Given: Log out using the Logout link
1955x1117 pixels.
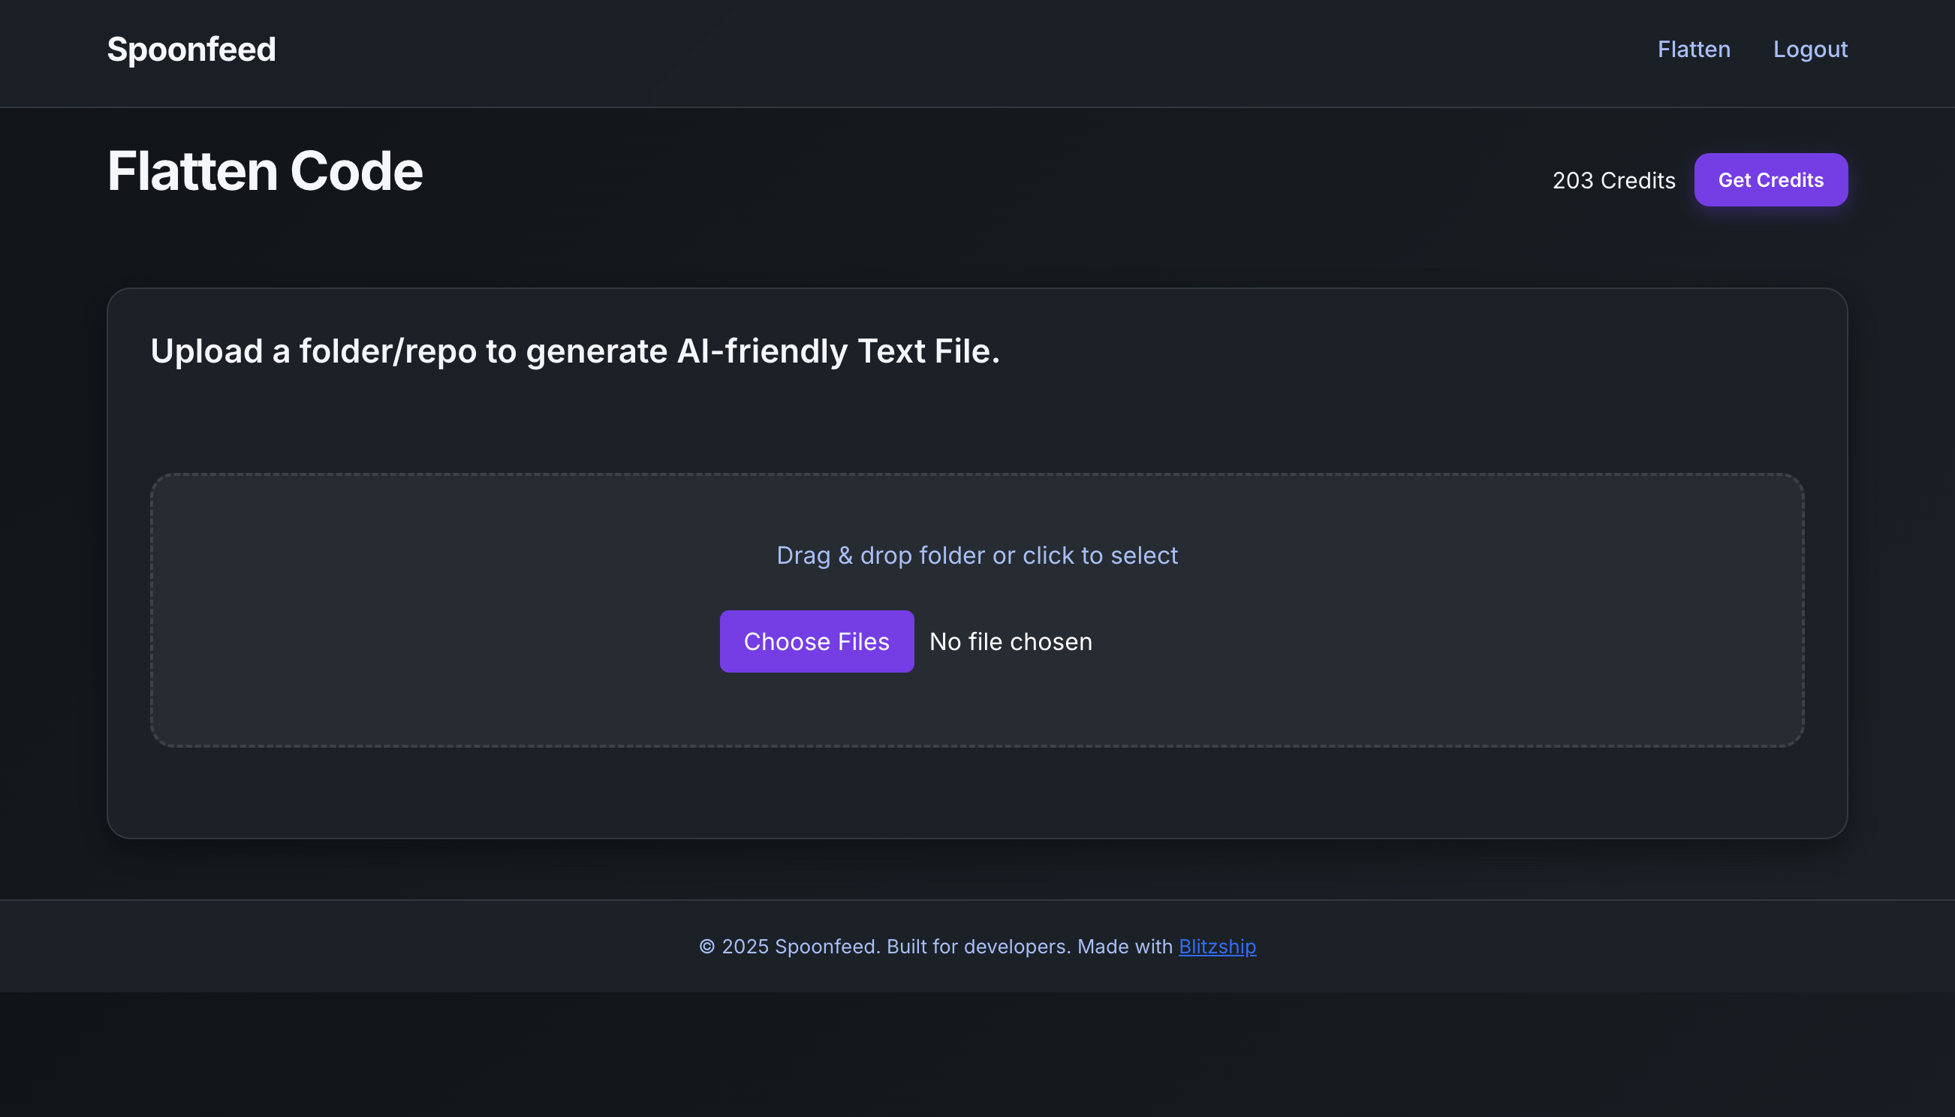Looking at the screenshot, I should coord(1810,50).
